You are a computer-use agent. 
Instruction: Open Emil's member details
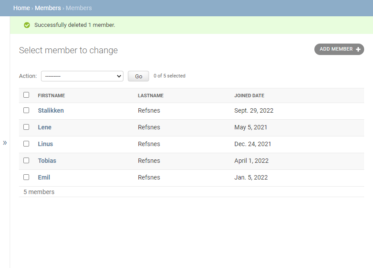(x=44, y=177)
